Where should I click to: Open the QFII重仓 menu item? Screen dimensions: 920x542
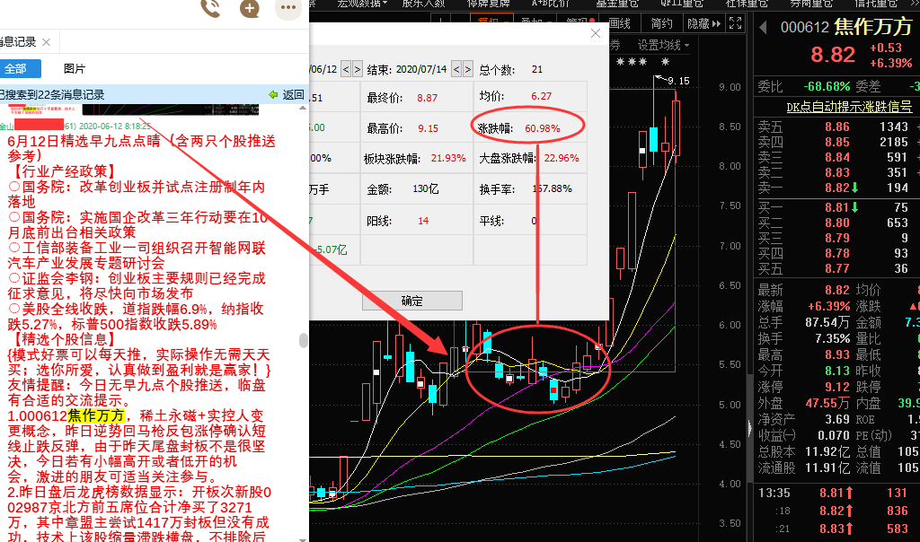pyautogui.click(x=682, y=4)
